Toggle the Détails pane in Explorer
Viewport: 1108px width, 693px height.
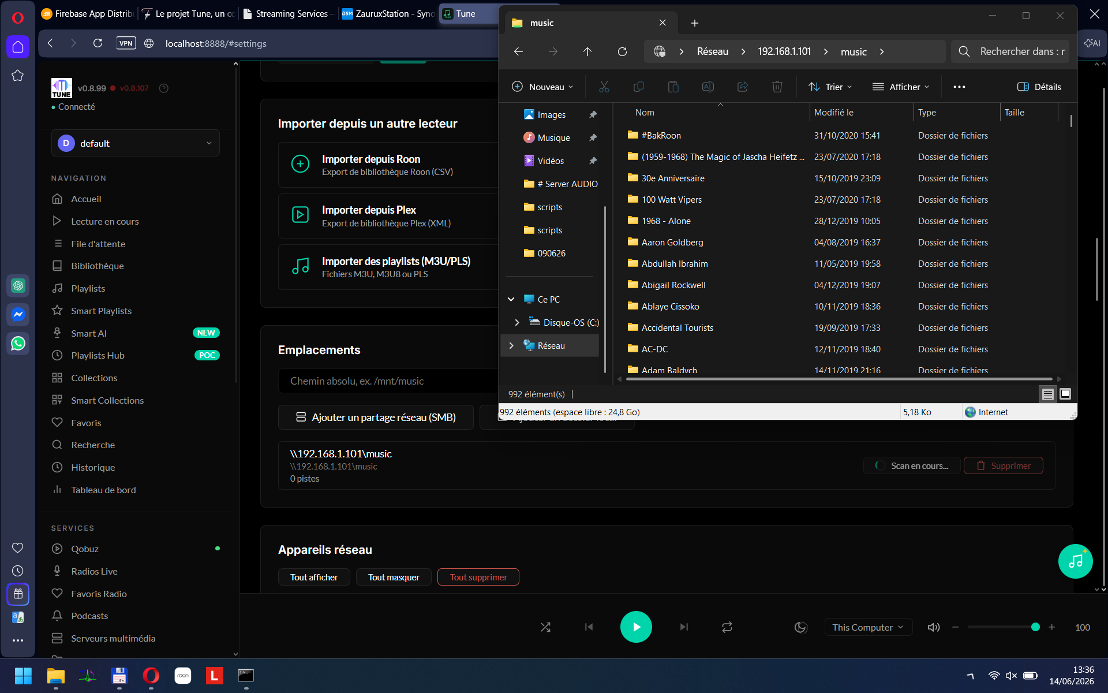click(x=1039, y=87)
